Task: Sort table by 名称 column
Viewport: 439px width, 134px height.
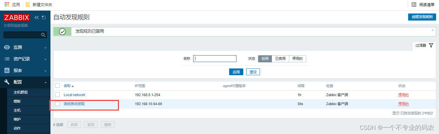Action: click(68, 86)
